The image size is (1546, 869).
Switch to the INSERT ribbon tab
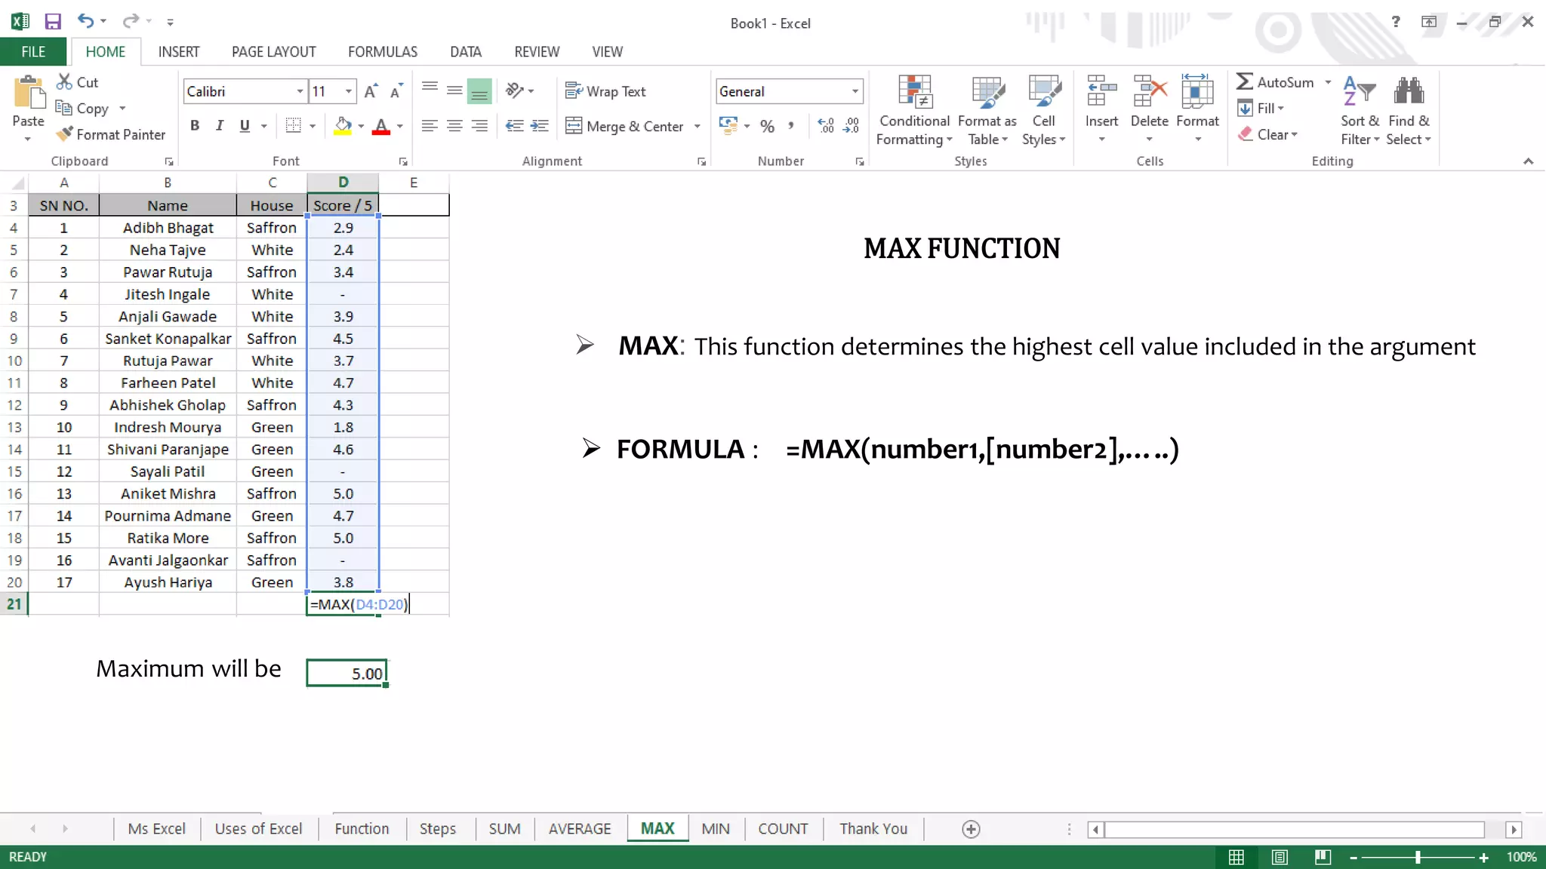coord(179,51)
